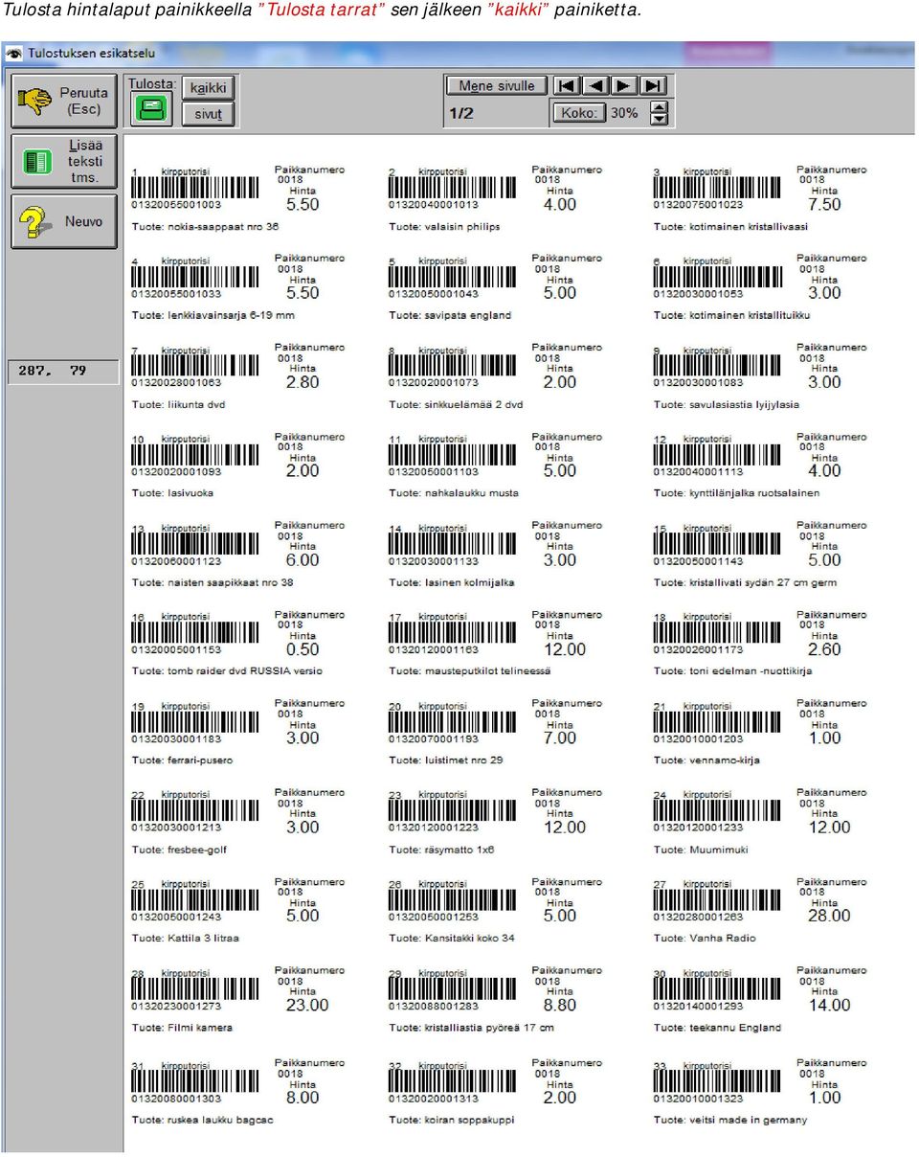Select the label text 'Tuote: valaisin philips'
Viewport: 919px width, 1157px height.
[x=444, y=227]
